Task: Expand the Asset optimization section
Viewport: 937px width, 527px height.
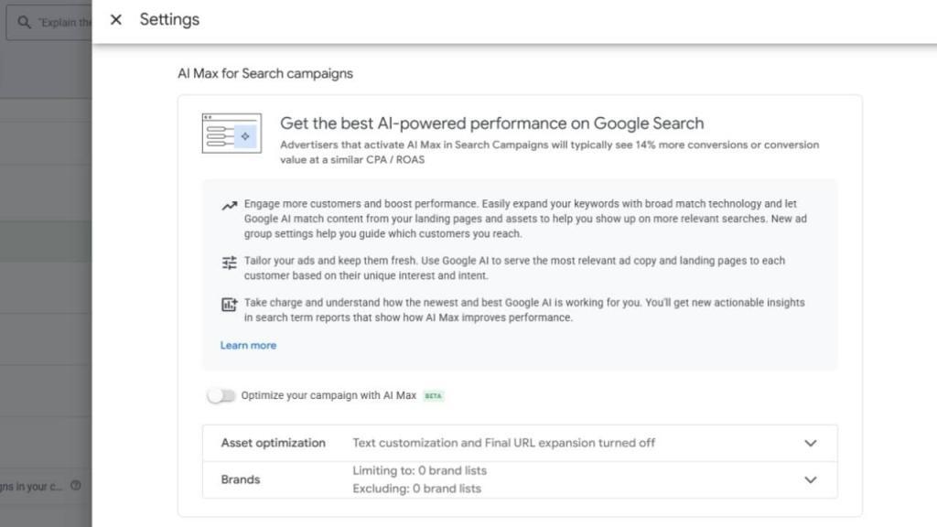Action: coord(810,443)
